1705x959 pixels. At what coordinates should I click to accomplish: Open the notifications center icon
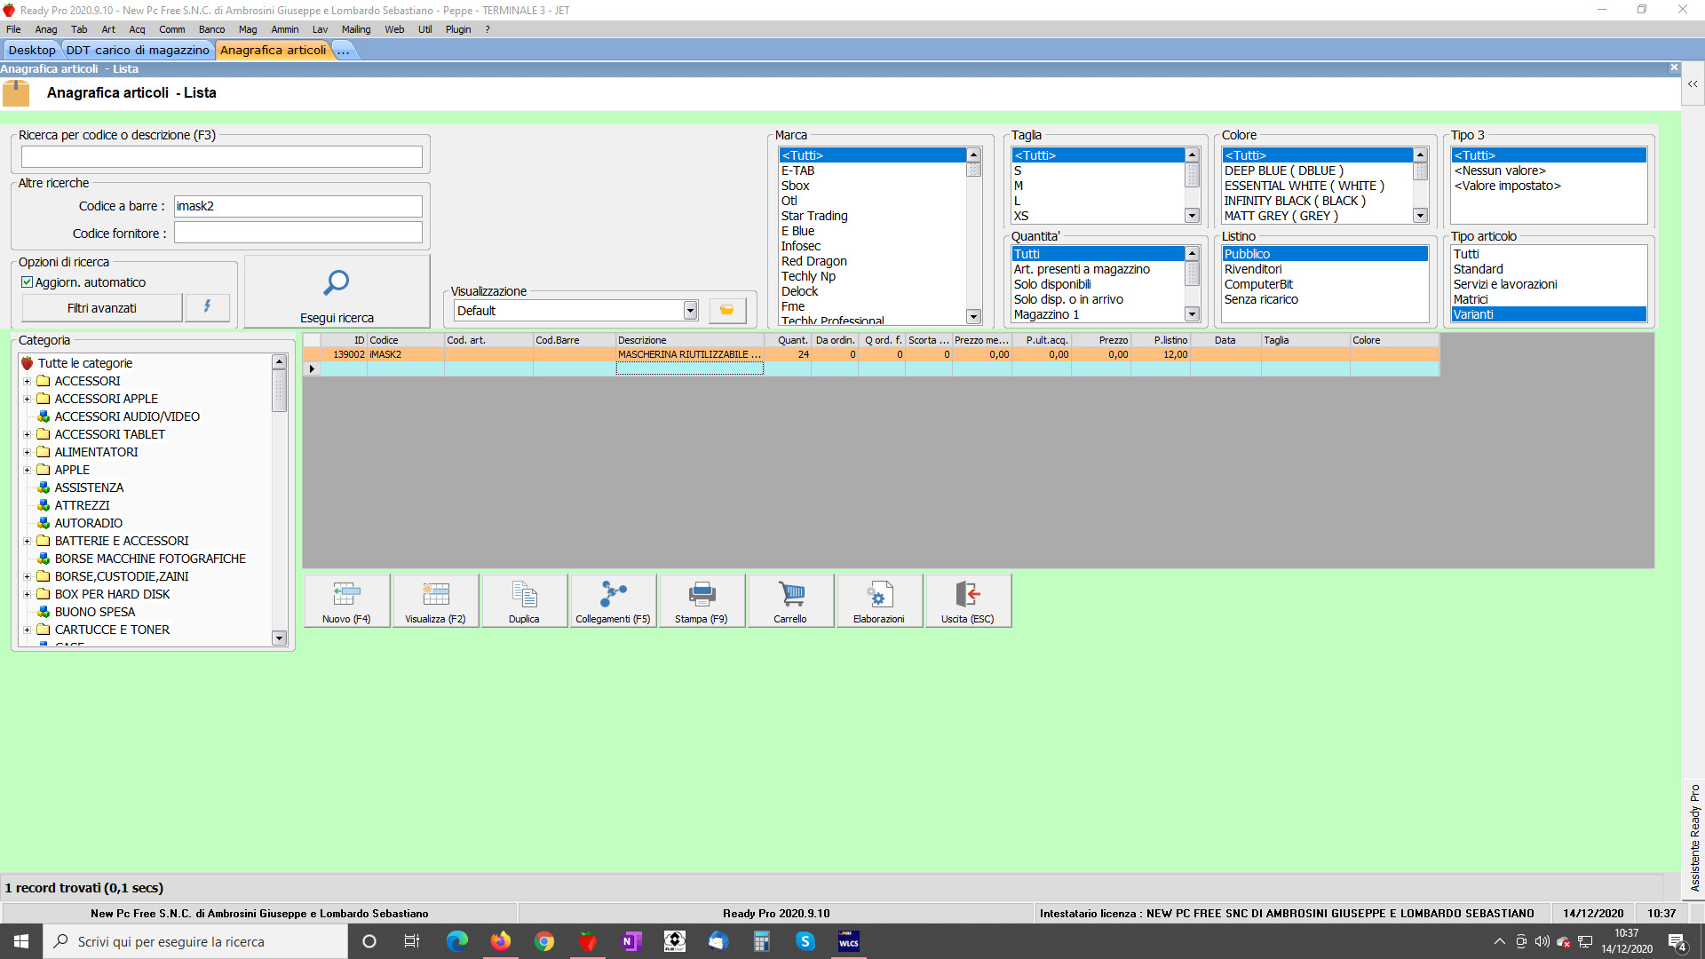coord(1677,942)
